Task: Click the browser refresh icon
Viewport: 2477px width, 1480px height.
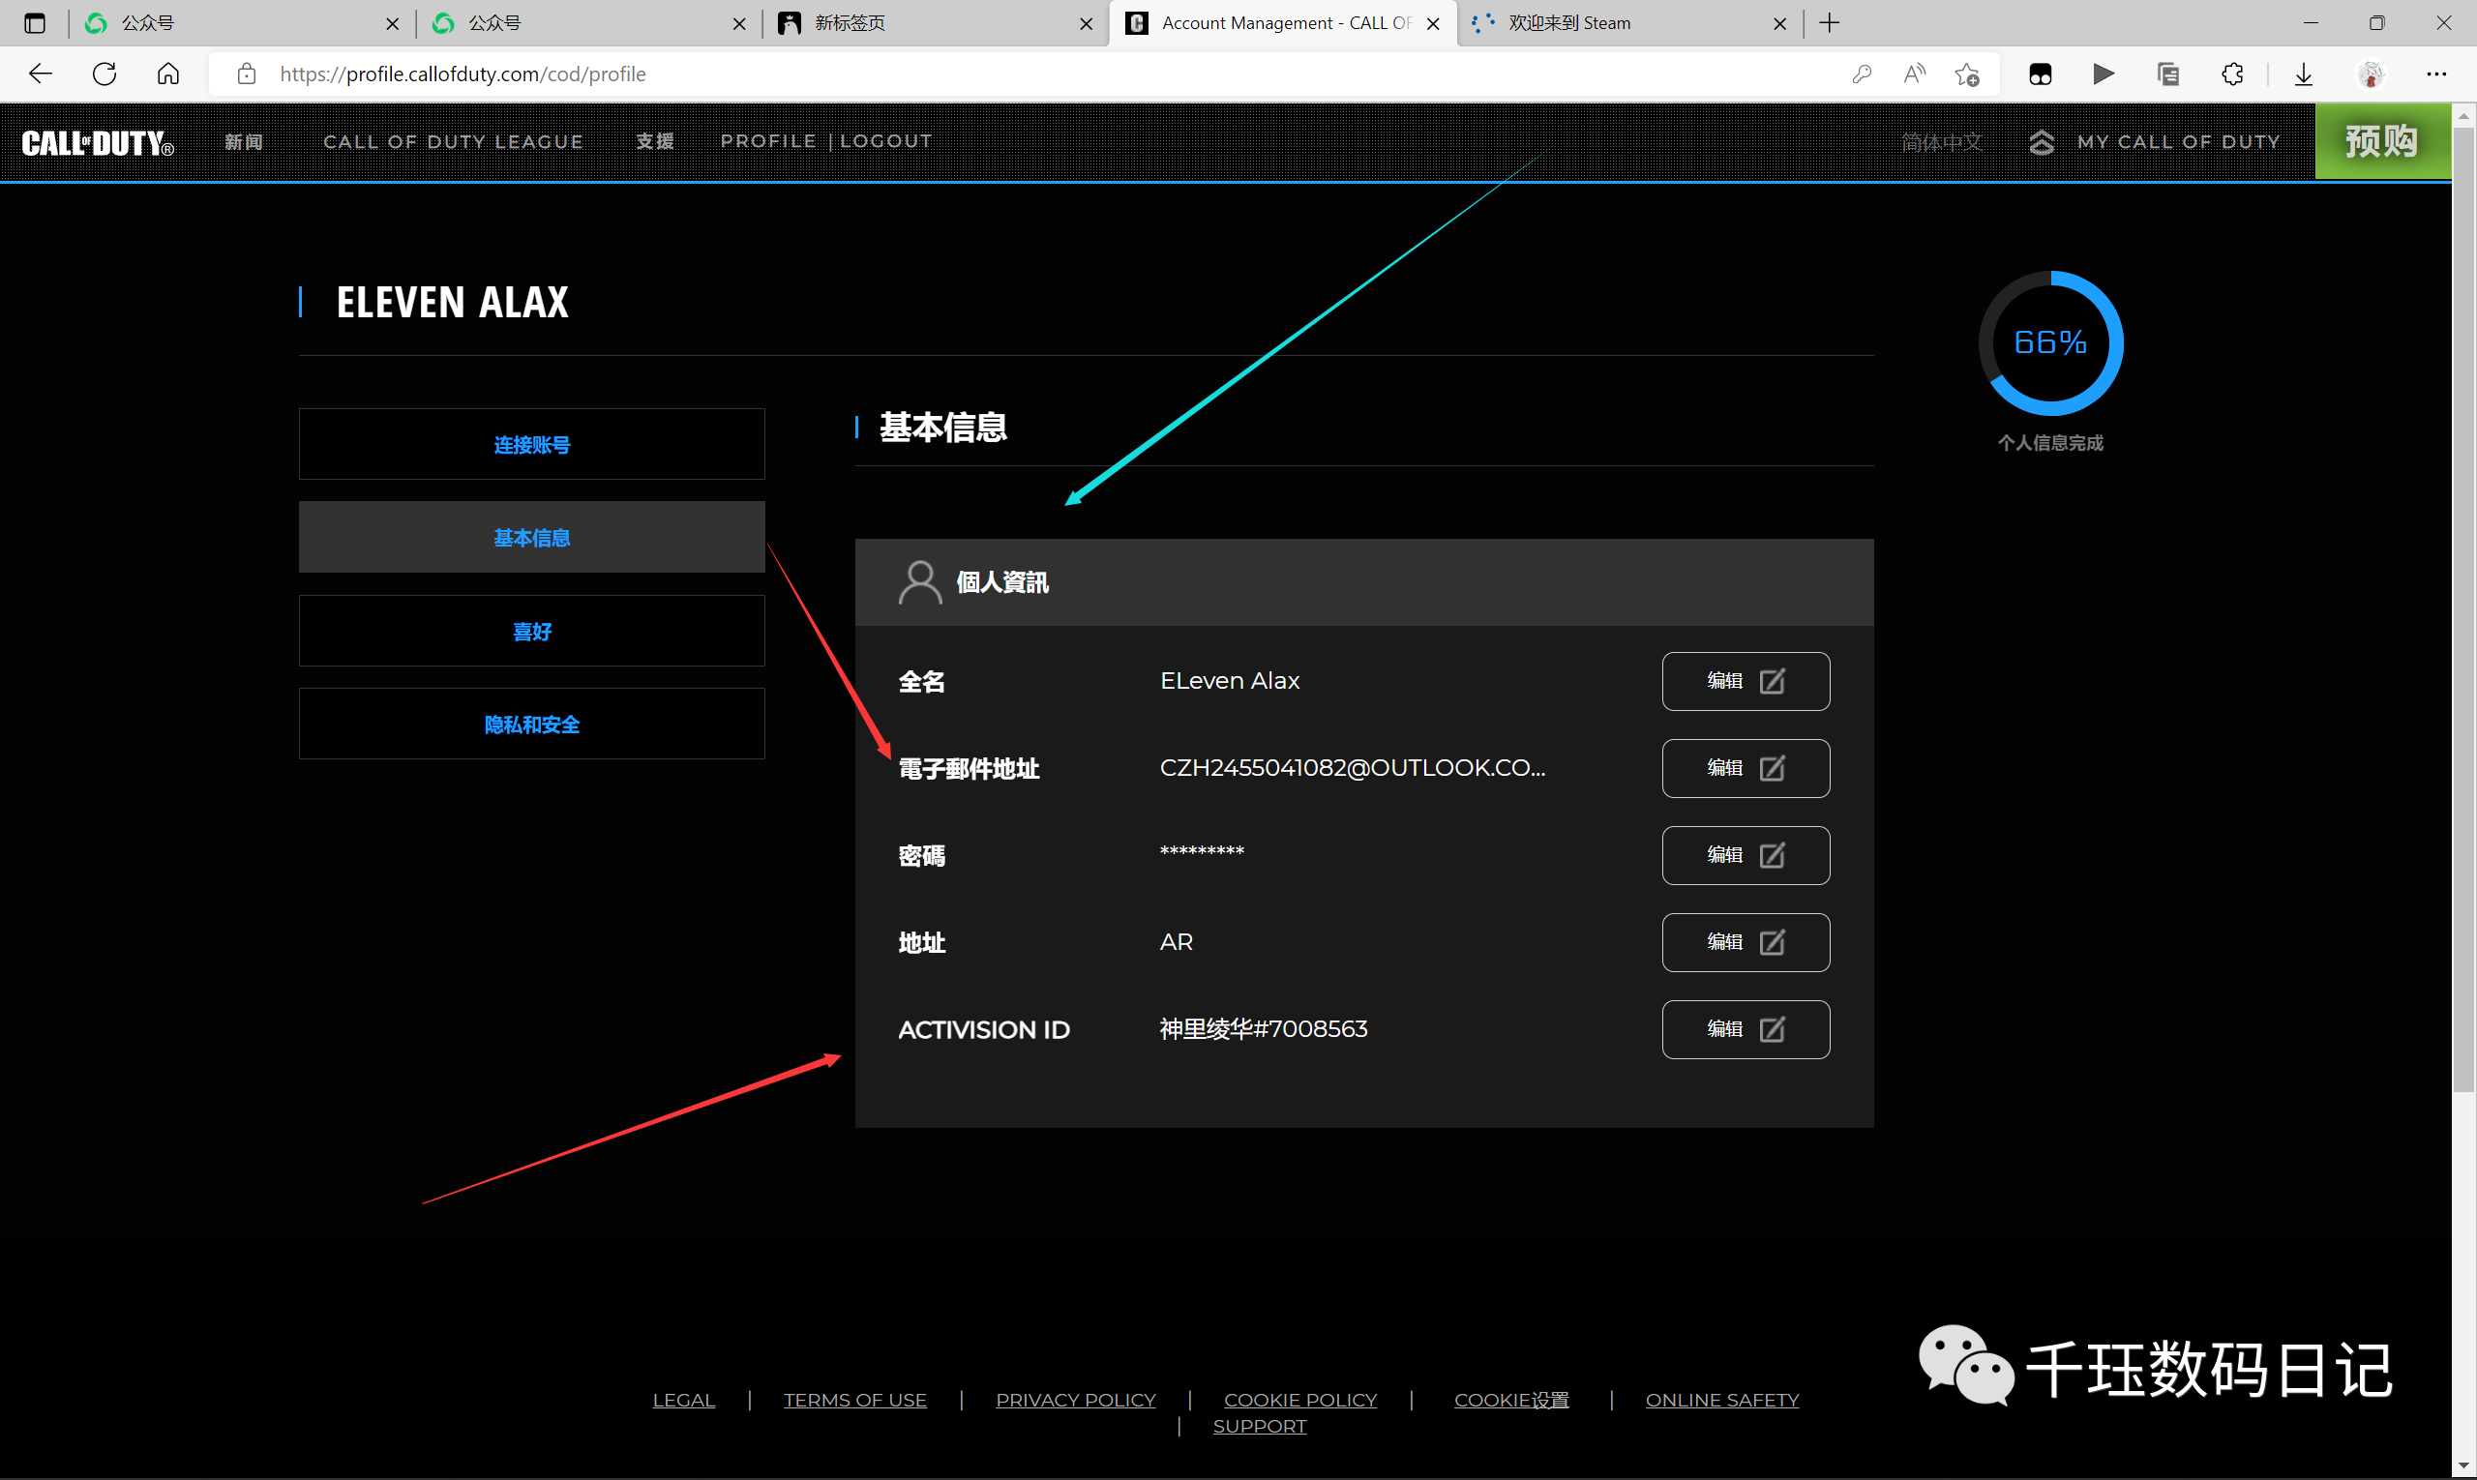Action: pyautogui.click(x=104, y=74)
